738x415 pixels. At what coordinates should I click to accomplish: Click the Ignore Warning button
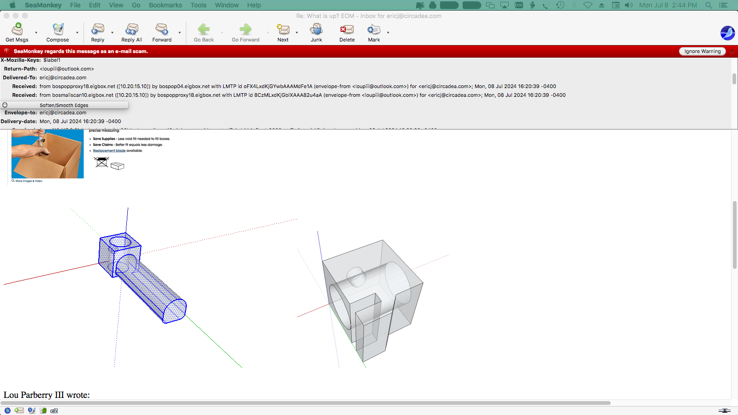pyautogui.click(x=702, y=51)
